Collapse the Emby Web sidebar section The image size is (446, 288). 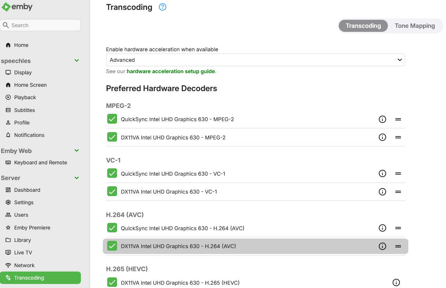click(77, 150)
